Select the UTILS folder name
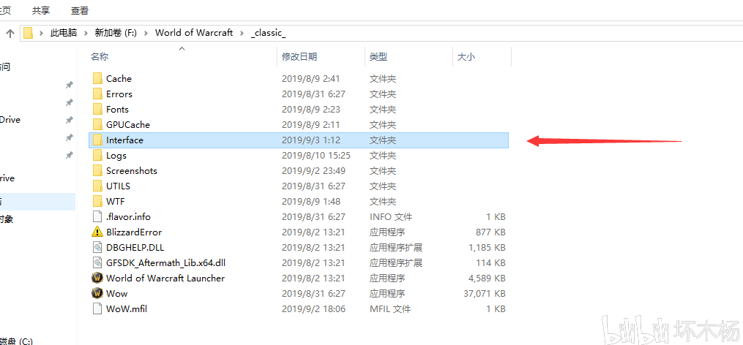 tap(118, 186)
